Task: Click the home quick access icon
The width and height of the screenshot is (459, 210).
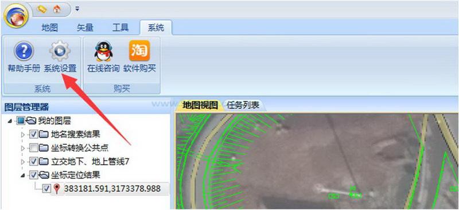Action: [x=57, y=9]
